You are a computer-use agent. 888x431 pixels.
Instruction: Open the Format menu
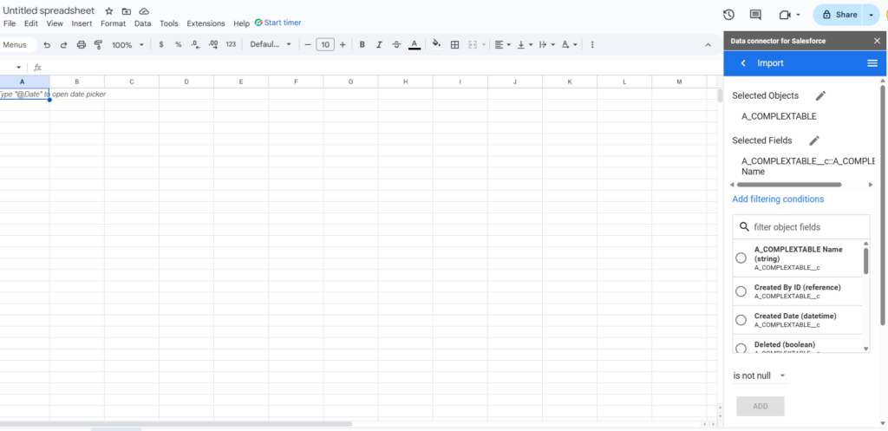click(x=114, y=23)
